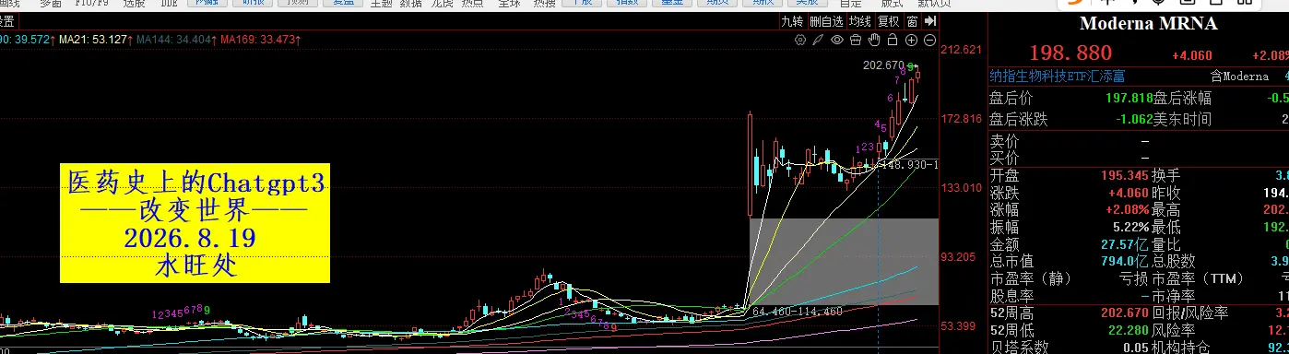Click the MA169: 33.473 indicator label
Image resolution: width=1289 pixels, height=354 pixels.
(261, 40)
